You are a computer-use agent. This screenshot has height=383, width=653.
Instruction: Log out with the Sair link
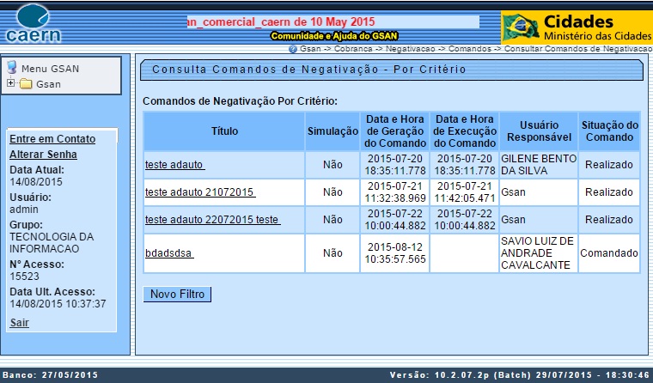(19, 323)
